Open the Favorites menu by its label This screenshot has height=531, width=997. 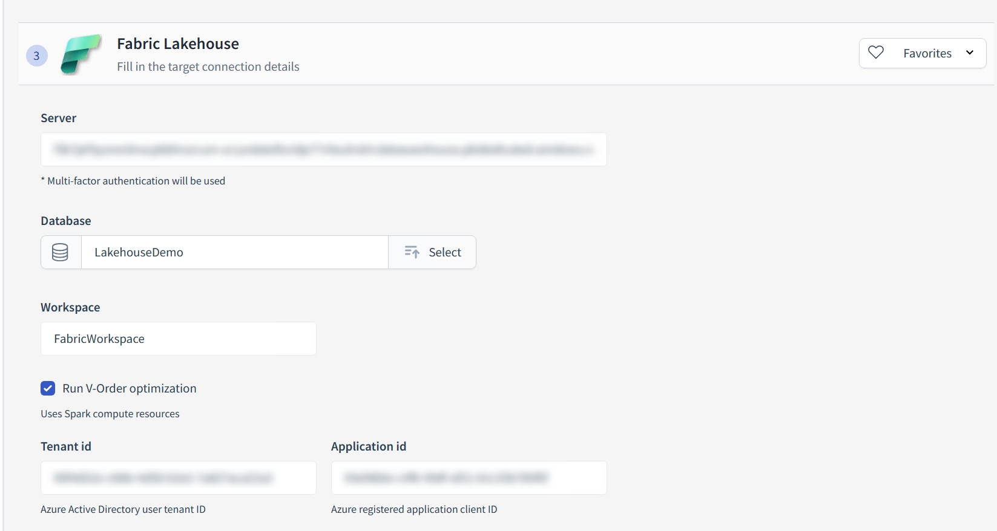coord(927,53)
